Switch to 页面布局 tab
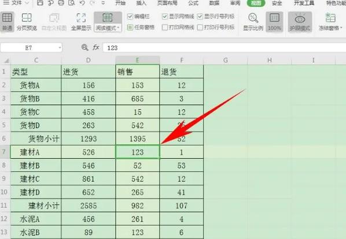346x239 pixels. 167,3
